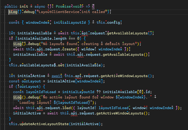188x130 pixels.
Task: Click 'No active layout found for window' template string
Action: (78, 97)
